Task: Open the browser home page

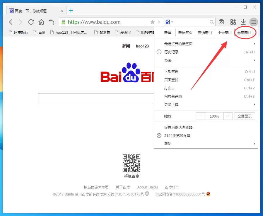Action: tap(41, 22)
